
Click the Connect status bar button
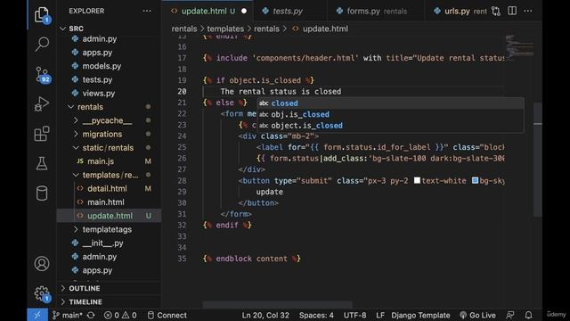167,315
